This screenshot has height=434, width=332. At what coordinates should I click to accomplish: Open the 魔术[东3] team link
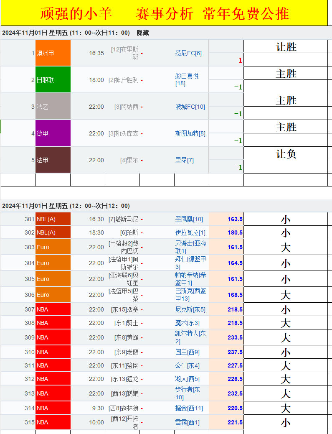tap(187, 323)
